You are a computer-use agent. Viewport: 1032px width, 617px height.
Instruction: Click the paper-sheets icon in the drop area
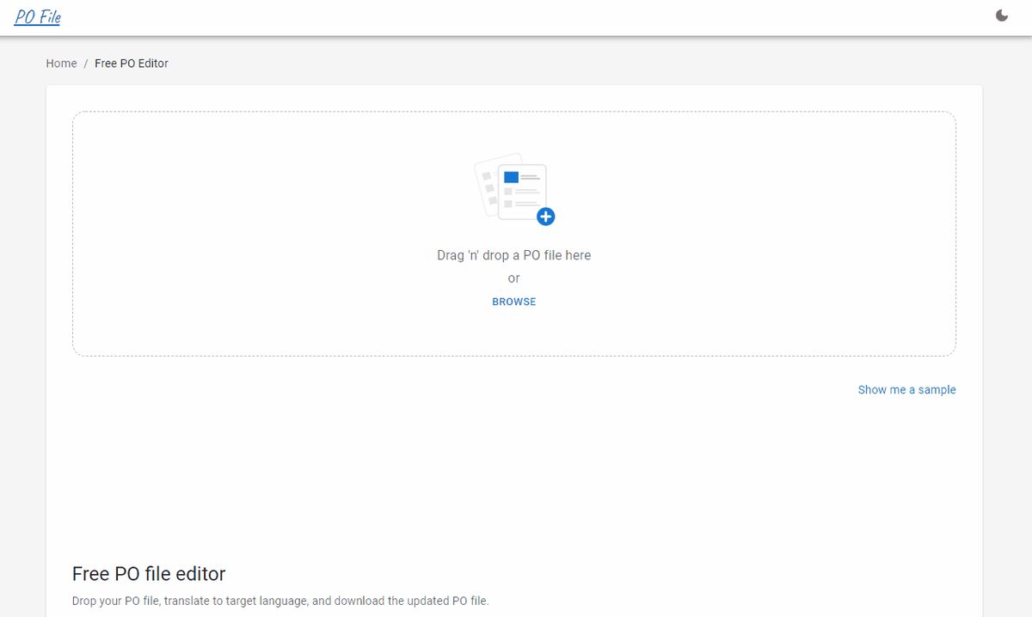[509, 185]
